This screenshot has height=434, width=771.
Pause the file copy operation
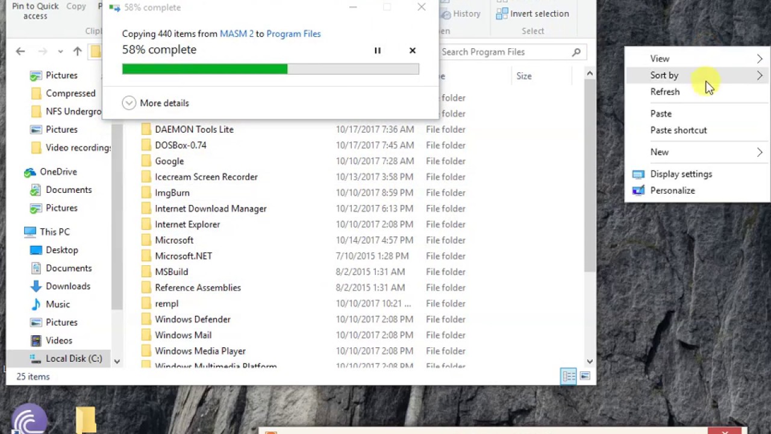(378, 51)
